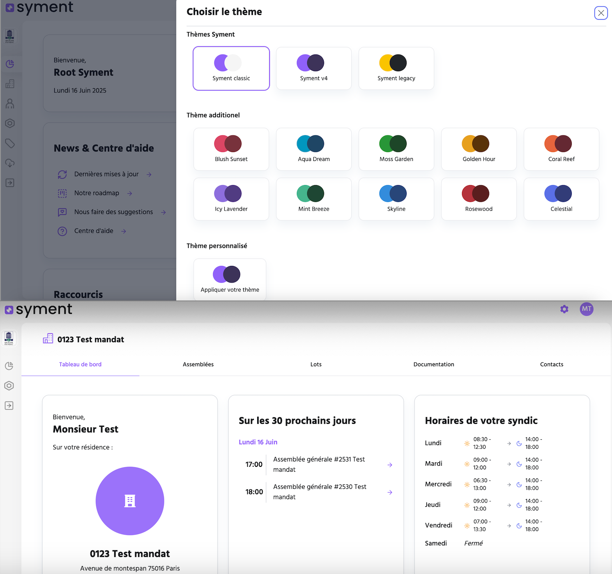
Task: Switch to the Assemblées tab
Action: click(198, 365)
